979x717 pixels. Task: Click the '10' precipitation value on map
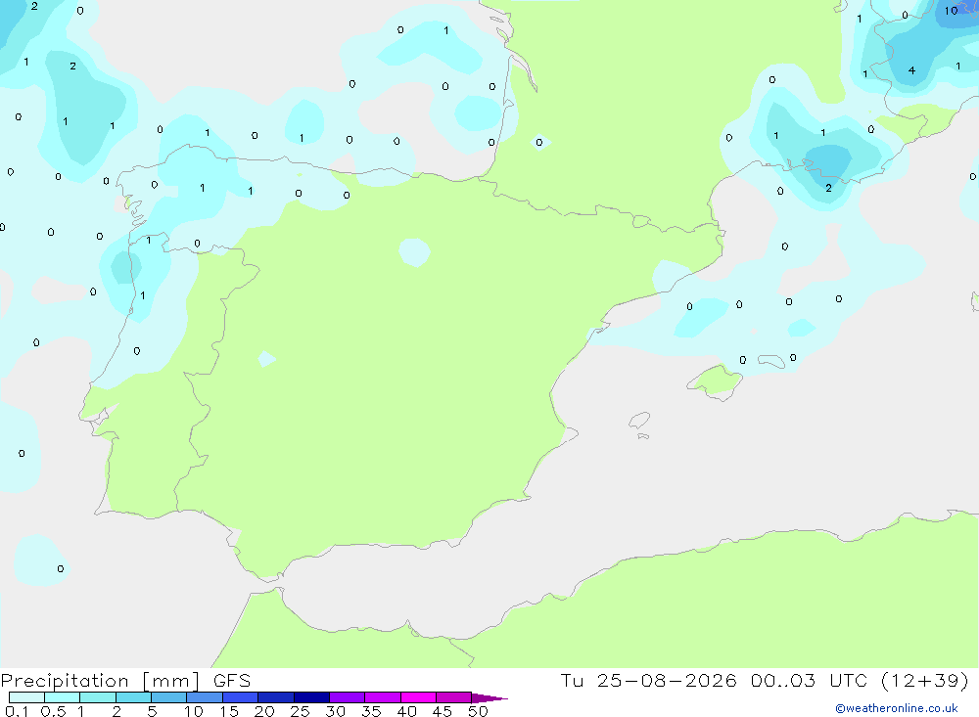pos(951,11)
